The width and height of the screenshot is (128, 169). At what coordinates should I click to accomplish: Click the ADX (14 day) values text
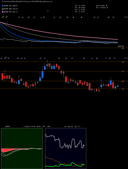[72, 126]
